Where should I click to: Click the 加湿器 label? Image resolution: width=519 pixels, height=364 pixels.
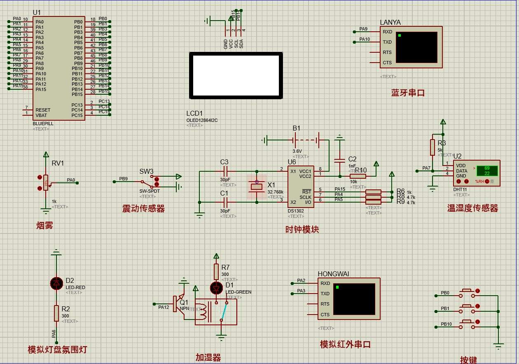(208, 357)
